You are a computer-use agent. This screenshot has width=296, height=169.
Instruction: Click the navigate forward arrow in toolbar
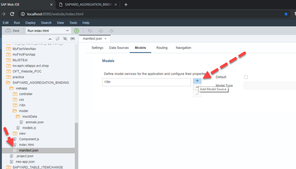coord(111,31)
